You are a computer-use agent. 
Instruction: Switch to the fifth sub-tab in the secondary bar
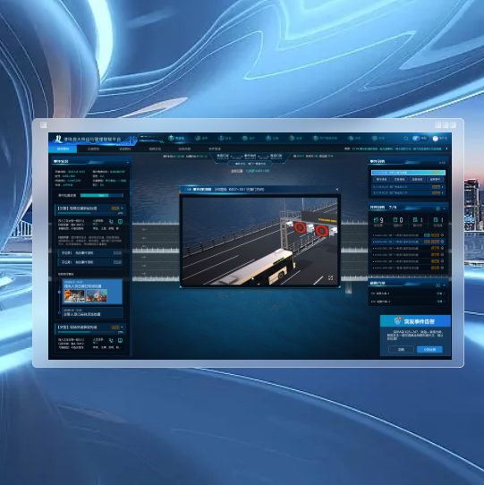[x=184, y=149]
